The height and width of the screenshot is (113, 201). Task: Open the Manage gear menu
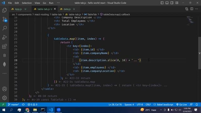(4, 98)
